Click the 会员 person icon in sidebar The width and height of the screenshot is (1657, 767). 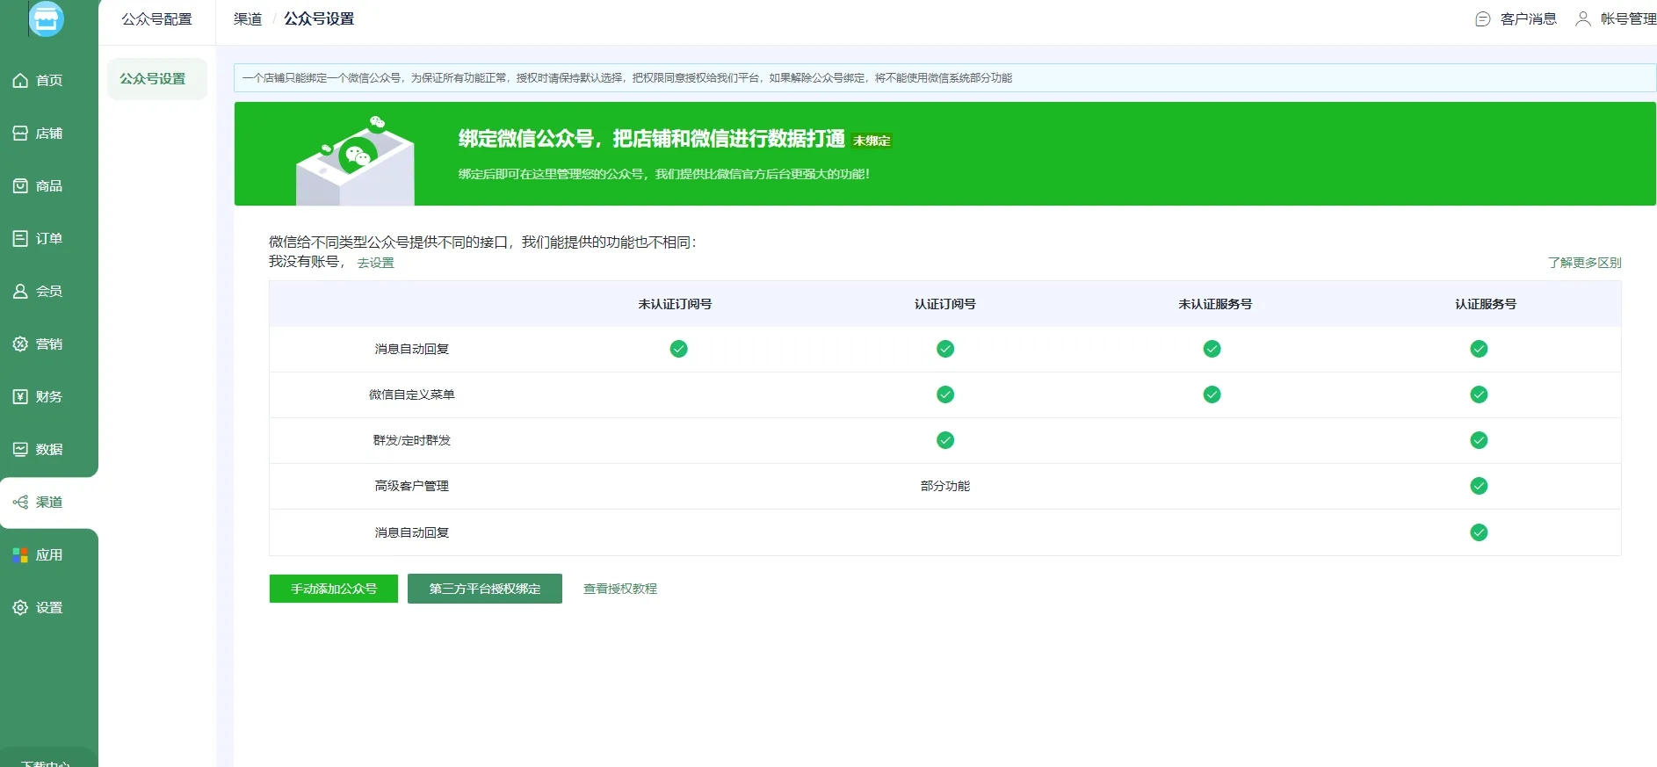coord(20,292)
